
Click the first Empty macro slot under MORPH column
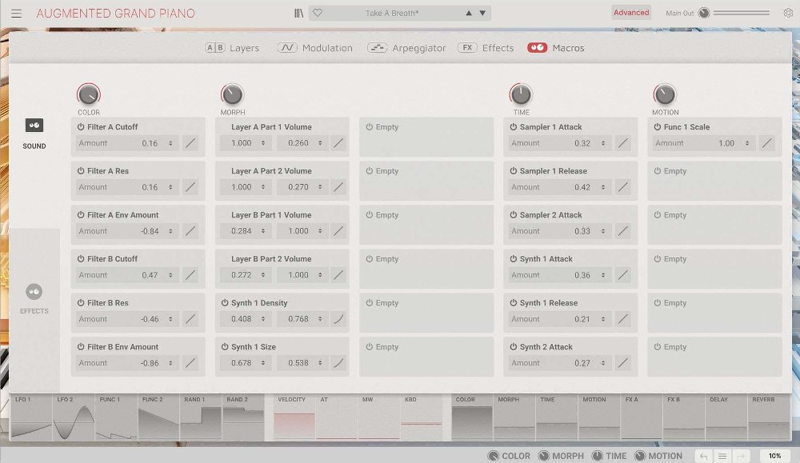(x=426, y=136)
